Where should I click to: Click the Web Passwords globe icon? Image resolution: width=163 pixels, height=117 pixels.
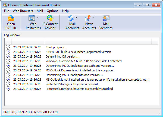click(x=32, y=18)
